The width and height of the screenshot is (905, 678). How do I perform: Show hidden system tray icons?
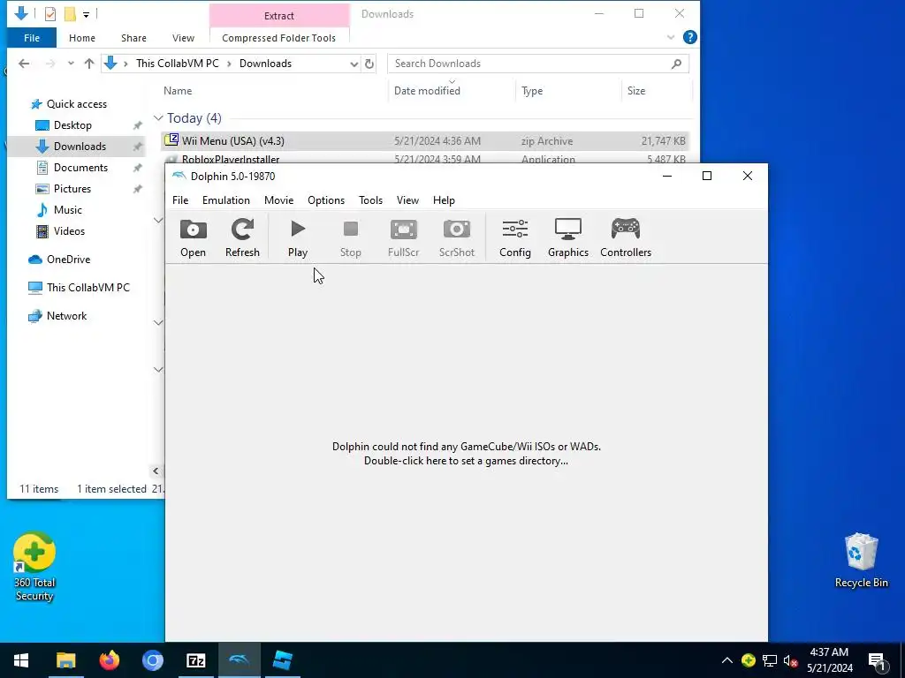pos(726,660)
